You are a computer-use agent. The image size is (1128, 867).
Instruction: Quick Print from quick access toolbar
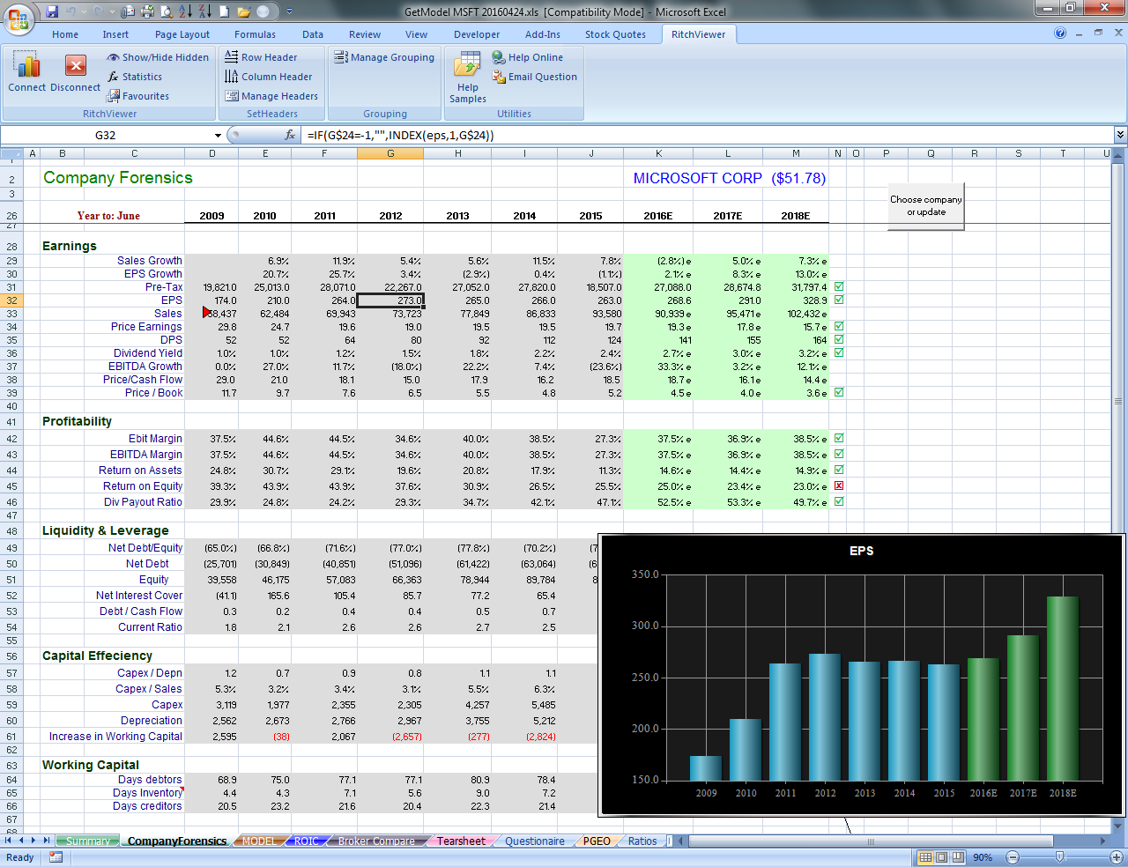[147, 11]
